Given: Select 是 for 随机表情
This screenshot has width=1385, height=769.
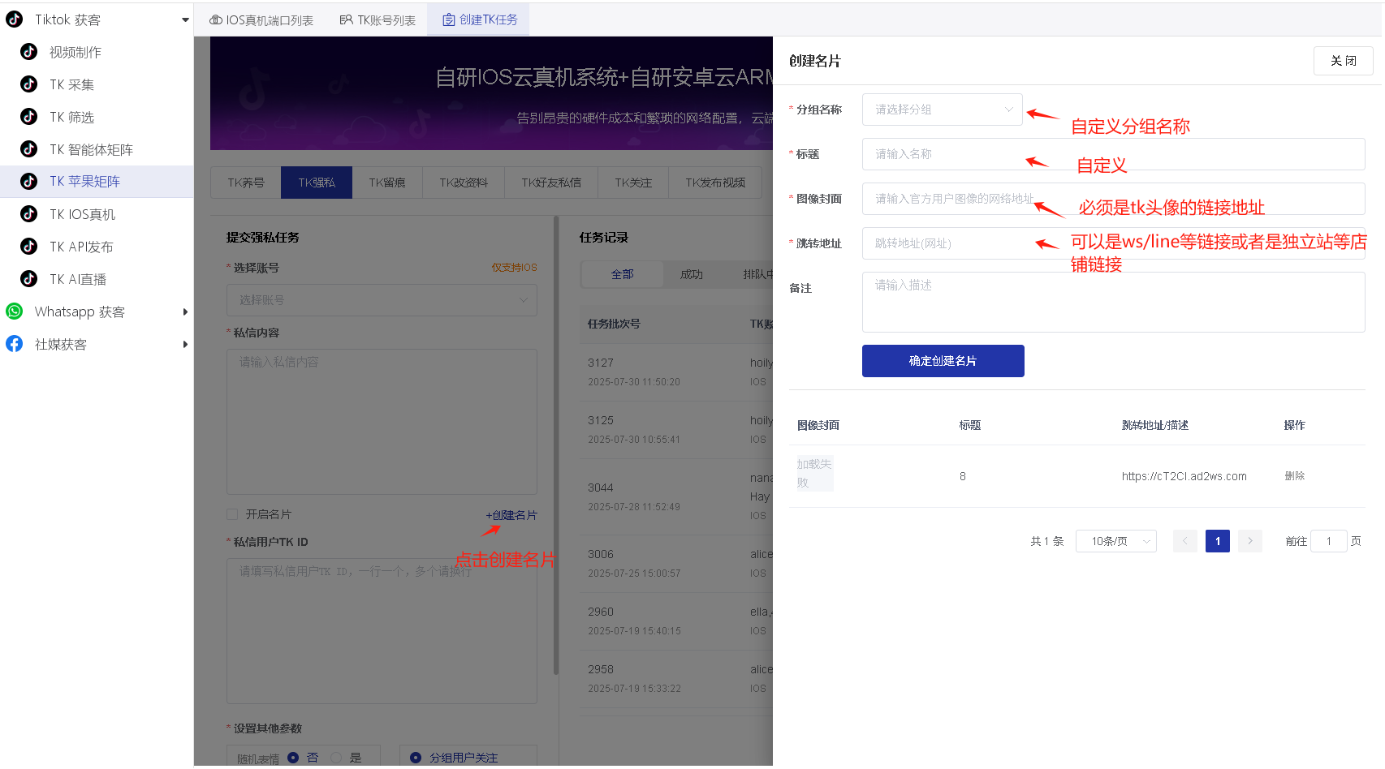Looking at the screenshot, I should [336, 756].
